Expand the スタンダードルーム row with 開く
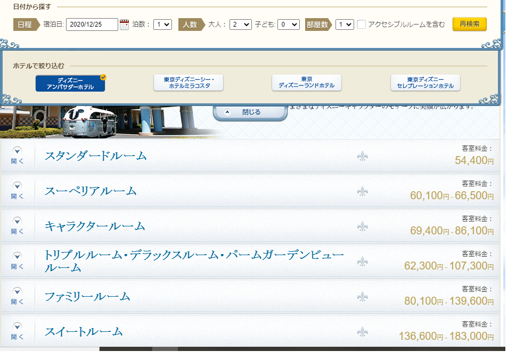The height and width of the screenshot is (359, 524). (17, 156)
